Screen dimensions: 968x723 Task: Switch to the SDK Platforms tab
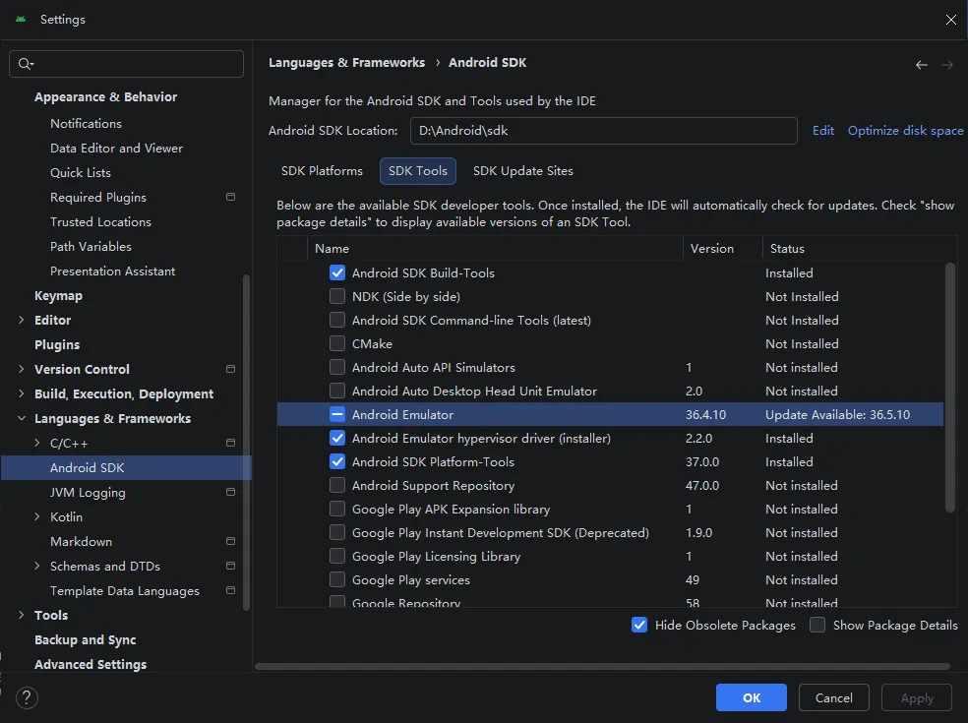click(322, 171)
